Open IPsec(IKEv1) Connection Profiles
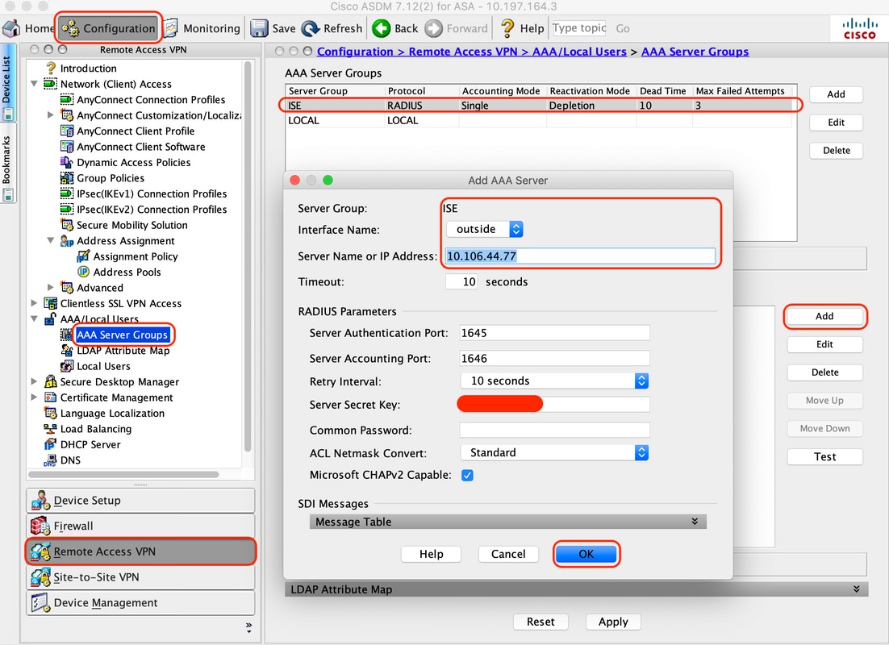 [152, 193]
